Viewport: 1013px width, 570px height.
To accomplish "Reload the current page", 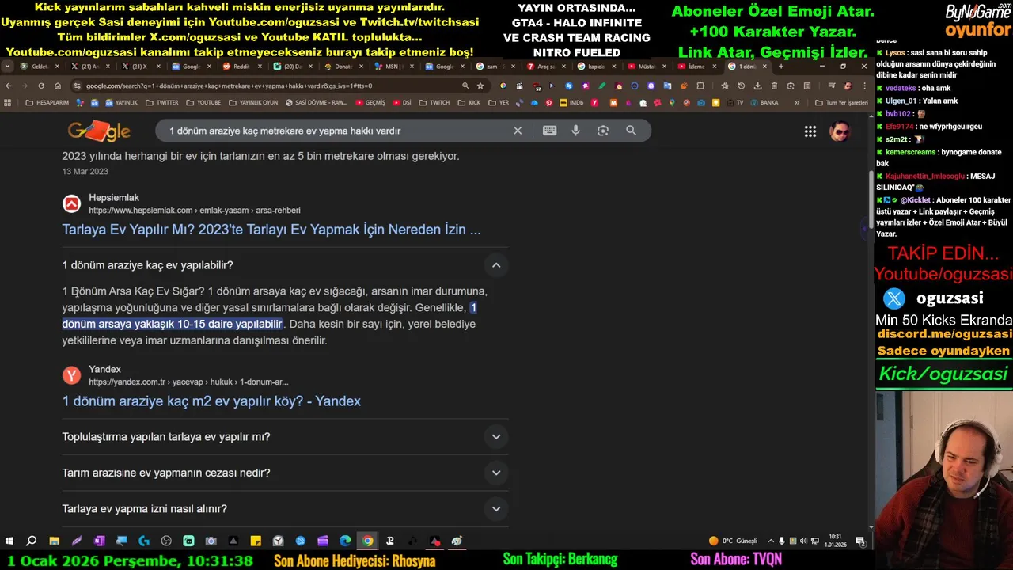I will pyautogui.click(x=41, y=85).
